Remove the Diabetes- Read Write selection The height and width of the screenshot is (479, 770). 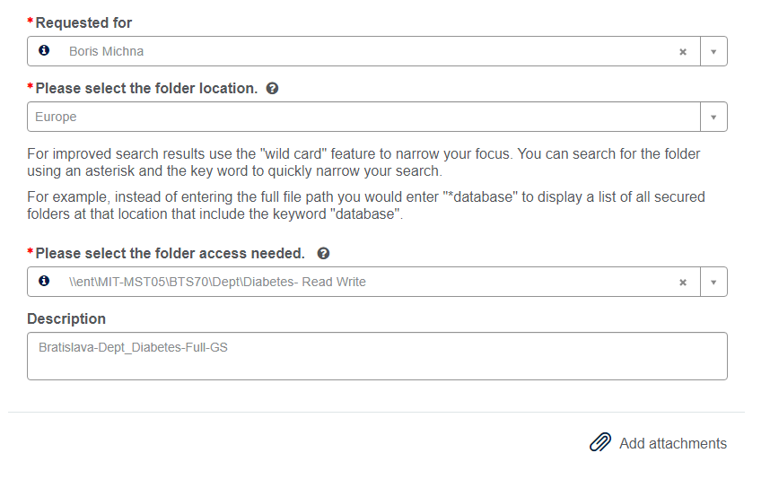[x=682, y=282]
